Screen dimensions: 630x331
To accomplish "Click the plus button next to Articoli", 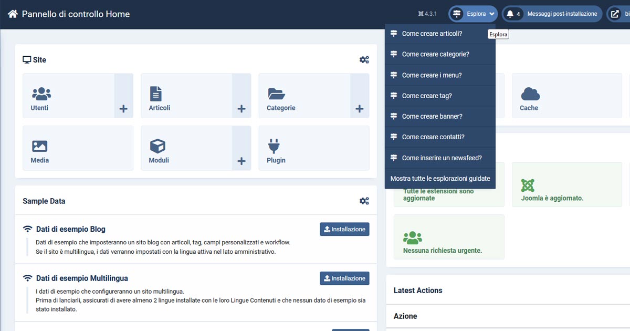I will [x=241, y=108].
